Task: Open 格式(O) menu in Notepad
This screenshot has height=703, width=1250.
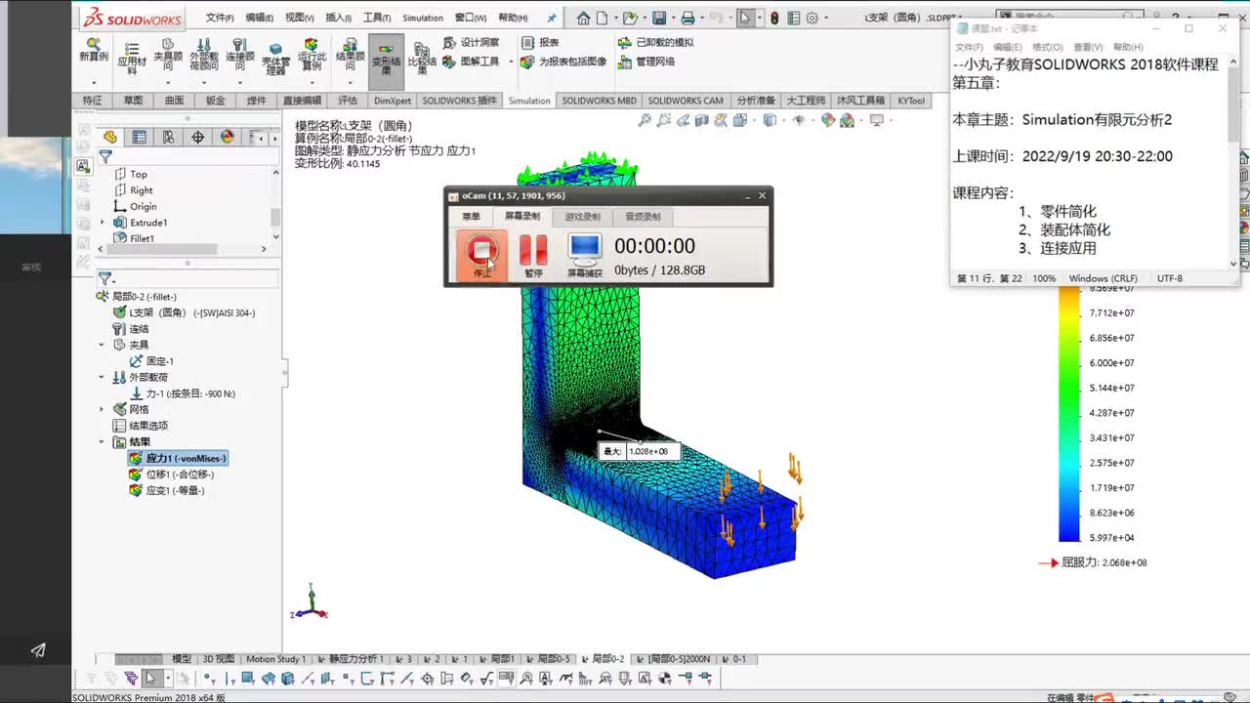Action: [x=1048, y=47]
